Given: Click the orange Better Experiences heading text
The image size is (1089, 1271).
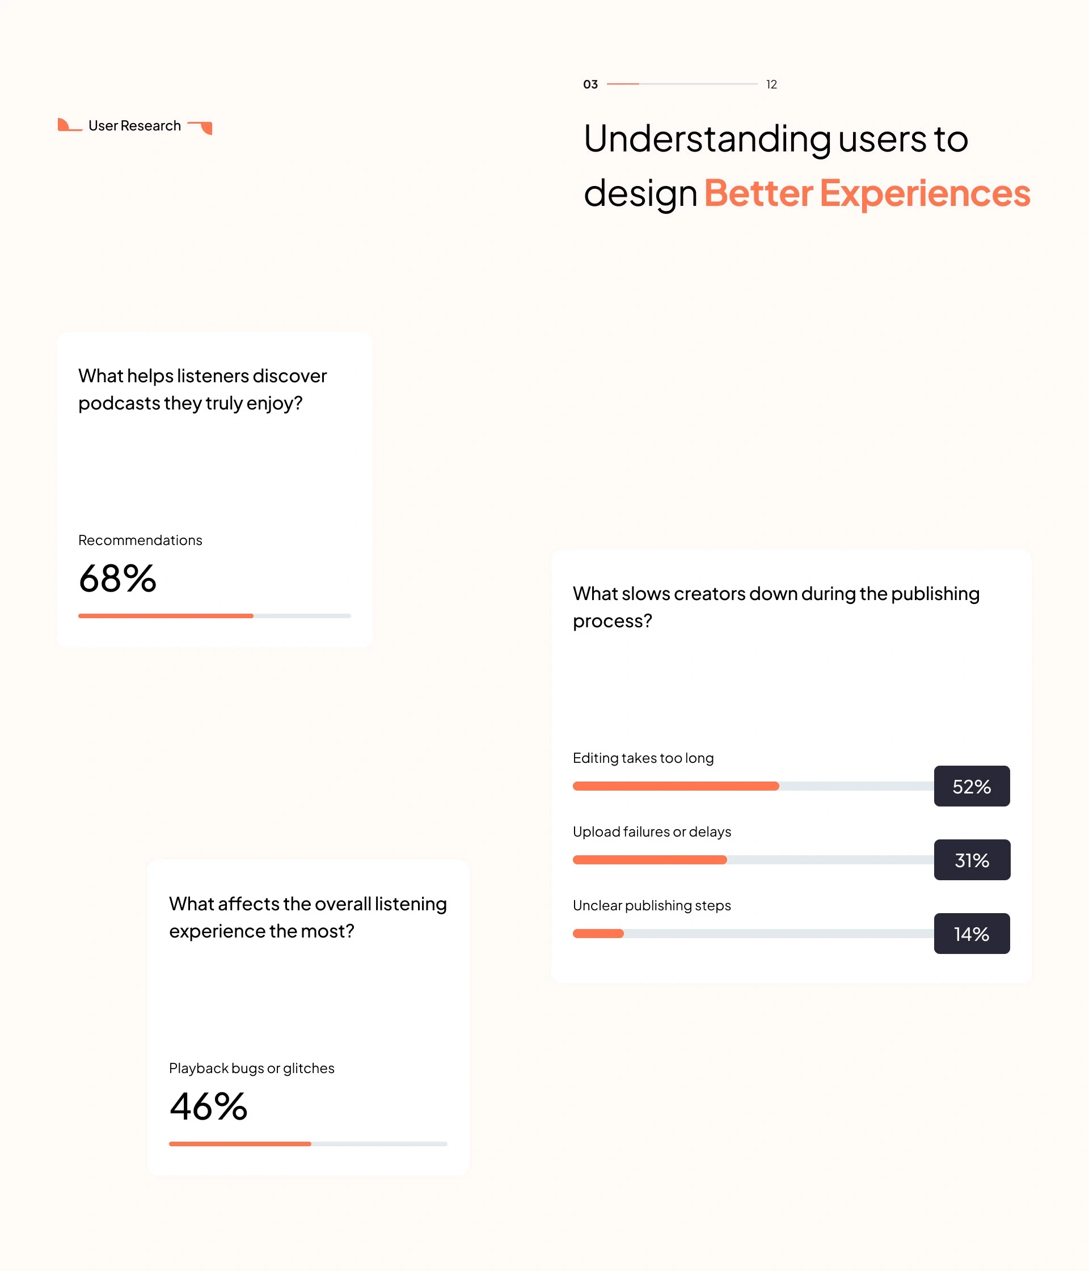Looking at the screenshot, I should (866, 193).
